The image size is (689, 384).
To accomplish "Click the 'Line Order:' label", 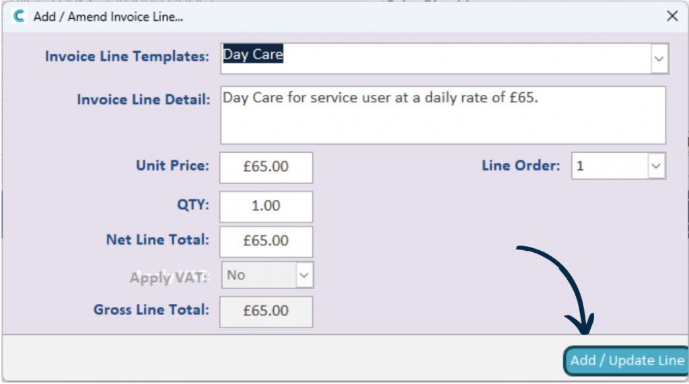I will [x=521, y=165].
